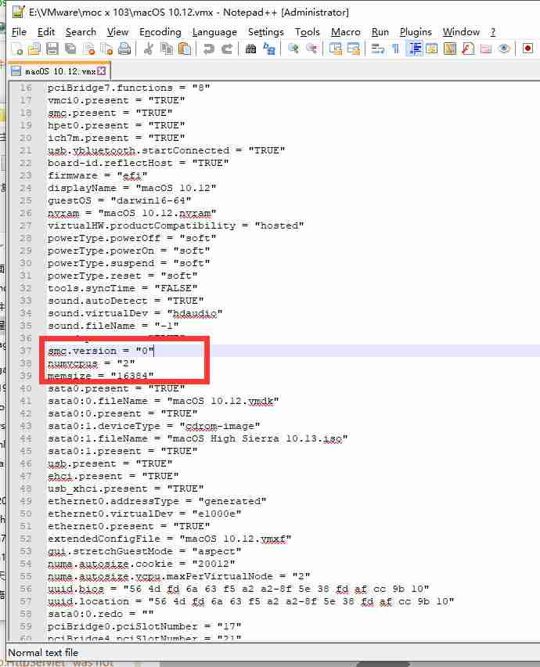Click the Cut scissors icon

(148, 49)
